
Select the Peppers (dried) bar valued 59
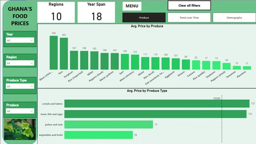(227, 66)
